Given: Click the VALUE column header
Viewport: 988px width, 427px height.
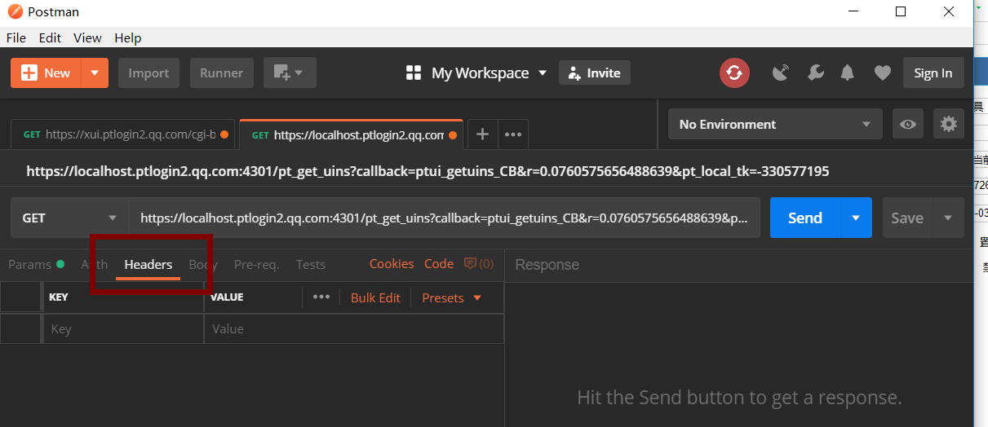Looking at the screenshot, I should click(227, 297).
